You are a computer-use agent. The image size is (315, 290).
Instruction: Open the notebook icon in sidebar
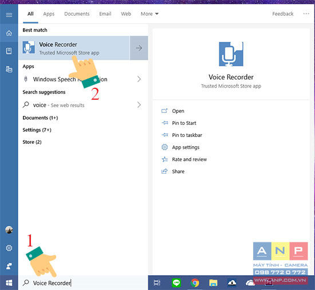(9, 51)
